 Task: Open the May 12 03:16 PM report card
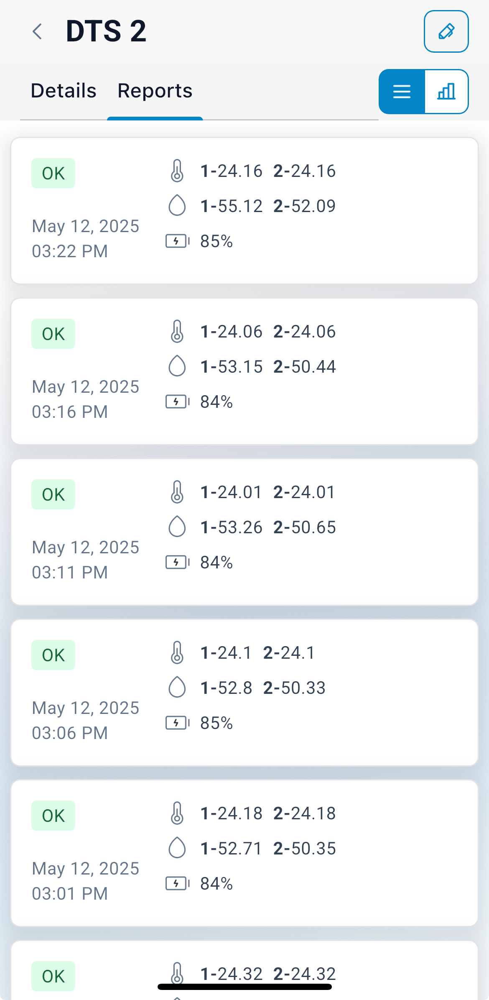[x=244, y=371]
